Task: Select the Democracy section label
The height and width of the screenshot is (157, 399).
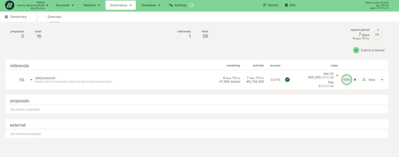Action: [x=19, y=17]
